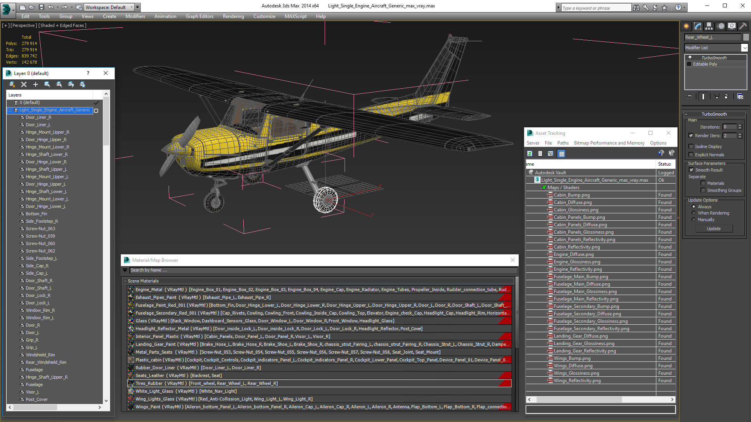Enable Separate by Materials checkbox
751x422 pixels.
703,183
